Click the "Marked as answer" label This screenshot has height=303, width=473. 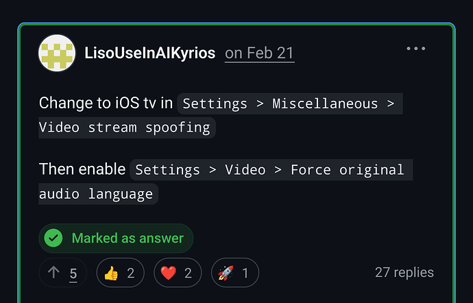(x=128, y=239)
